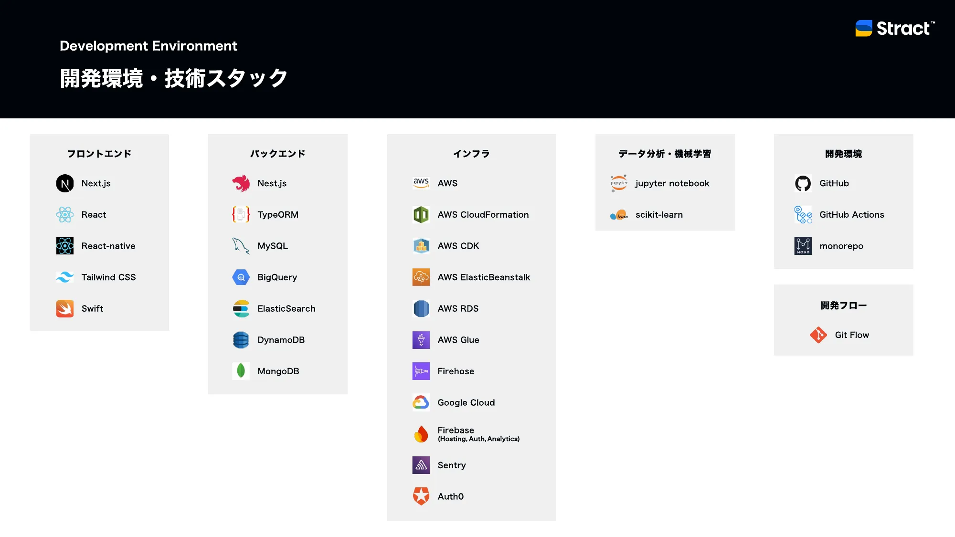Screen dimensions: 955x537
Task: Click the AWS ElasticBeanstalk orange icon
Action: (421, 277)
